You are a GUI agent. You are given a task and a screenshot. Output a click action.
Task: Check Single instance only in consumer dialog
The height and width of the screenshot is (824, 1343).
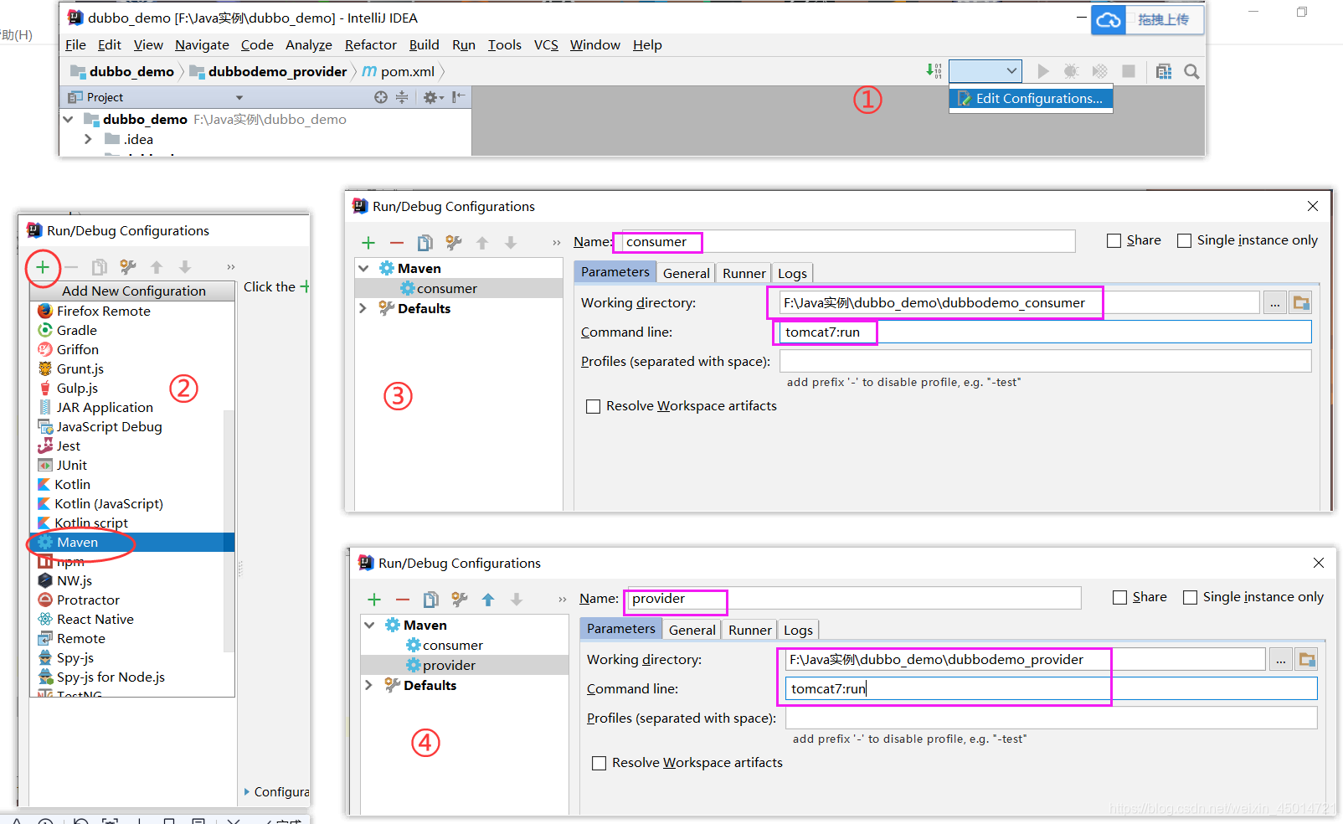[x=1184, y=241]
